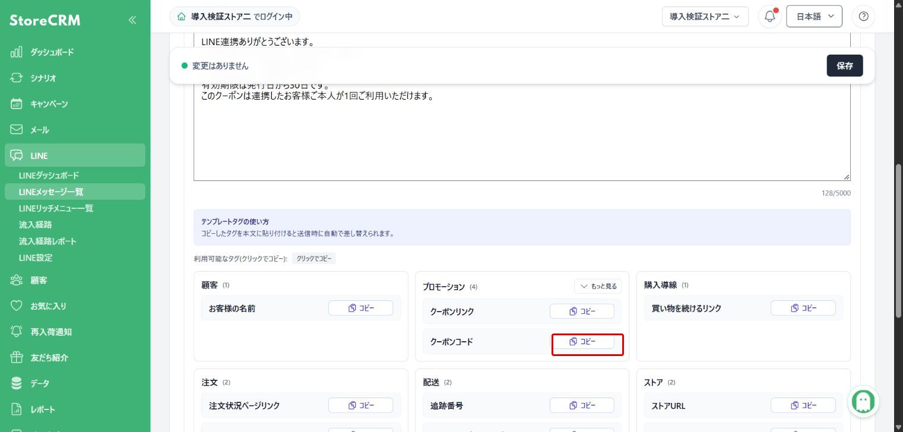Select LINEメッセージ一覧 submenu item
Viewport: 903px width, 432px height.
tap(75, 192)
